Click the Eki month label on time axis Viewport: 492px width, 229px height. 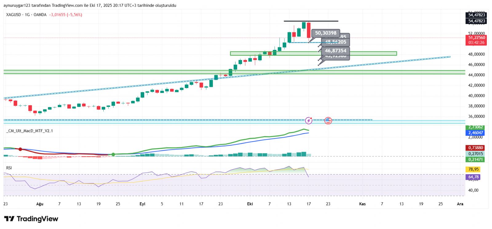250,204
